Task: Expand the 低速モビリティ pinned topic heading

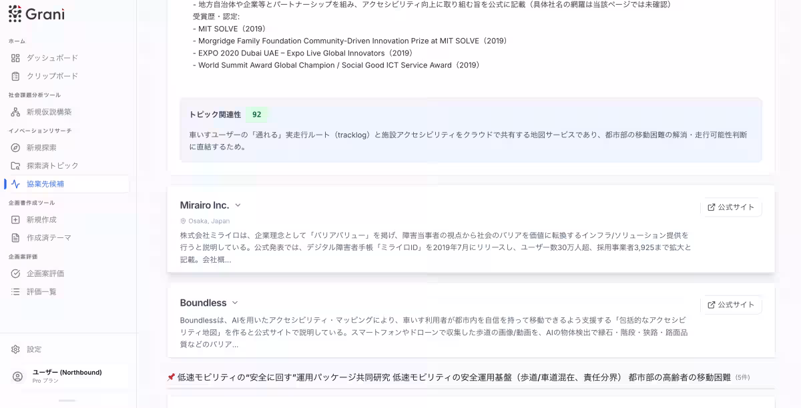Action: (x=454, y=377)
